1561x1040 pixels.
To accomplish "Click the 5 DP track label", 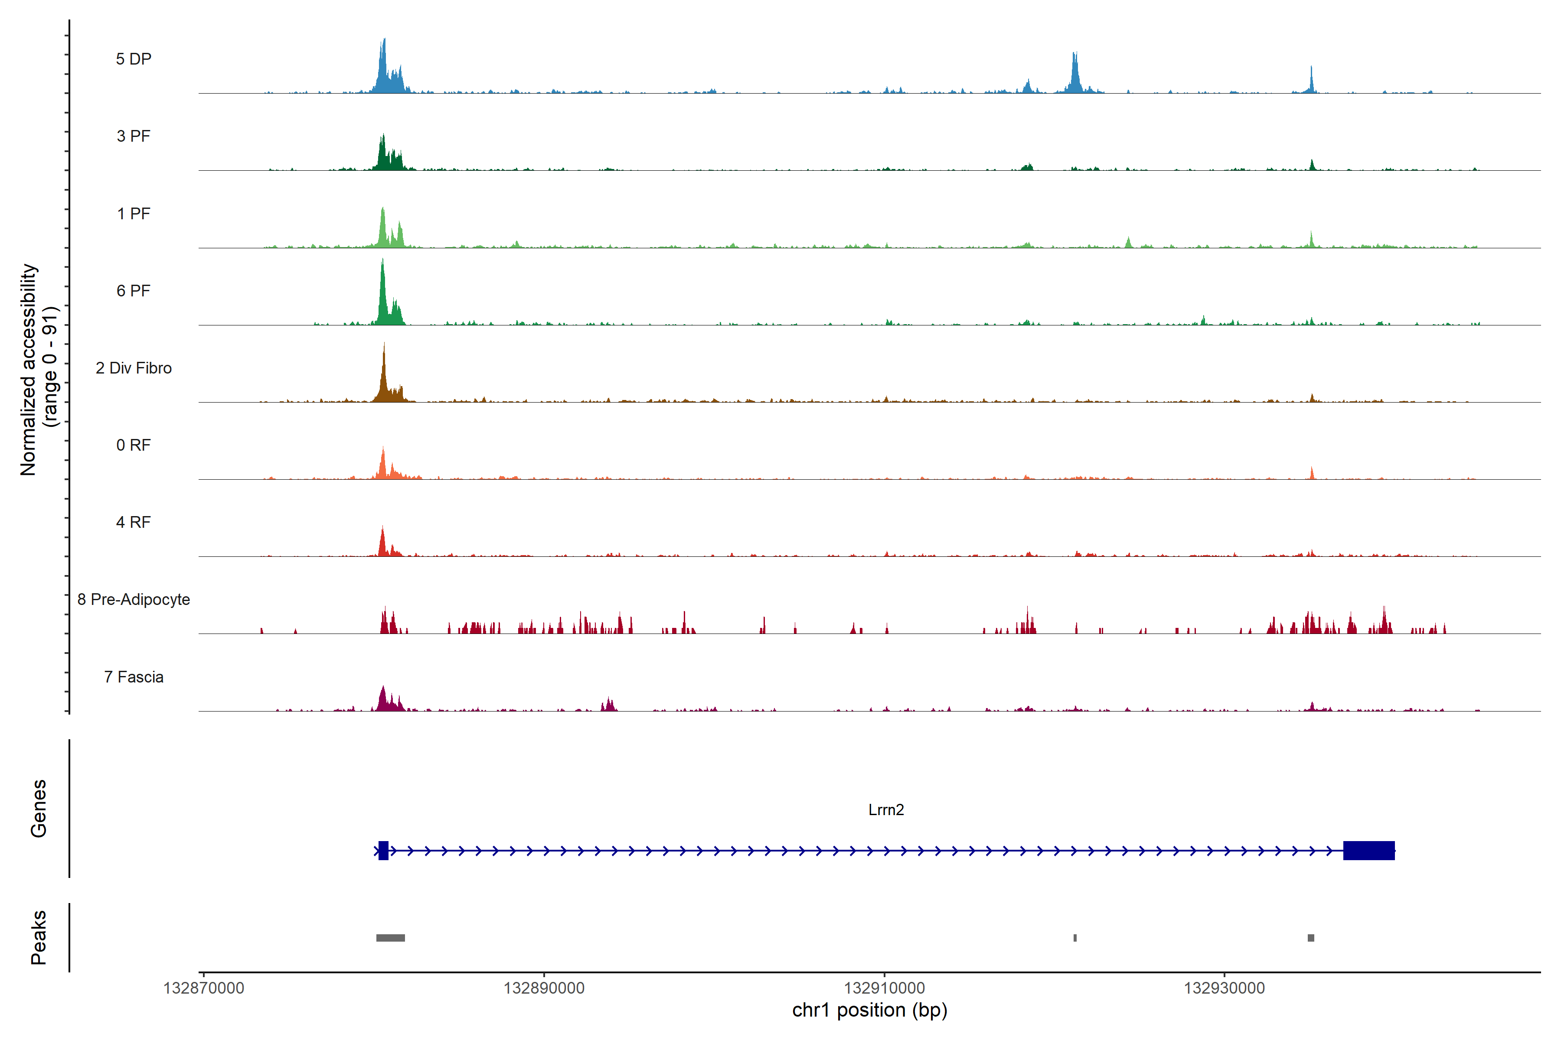I will [134, 59].
